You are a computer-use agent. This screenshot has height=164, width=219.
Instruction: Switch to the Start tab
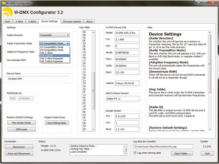click(8, 22)
